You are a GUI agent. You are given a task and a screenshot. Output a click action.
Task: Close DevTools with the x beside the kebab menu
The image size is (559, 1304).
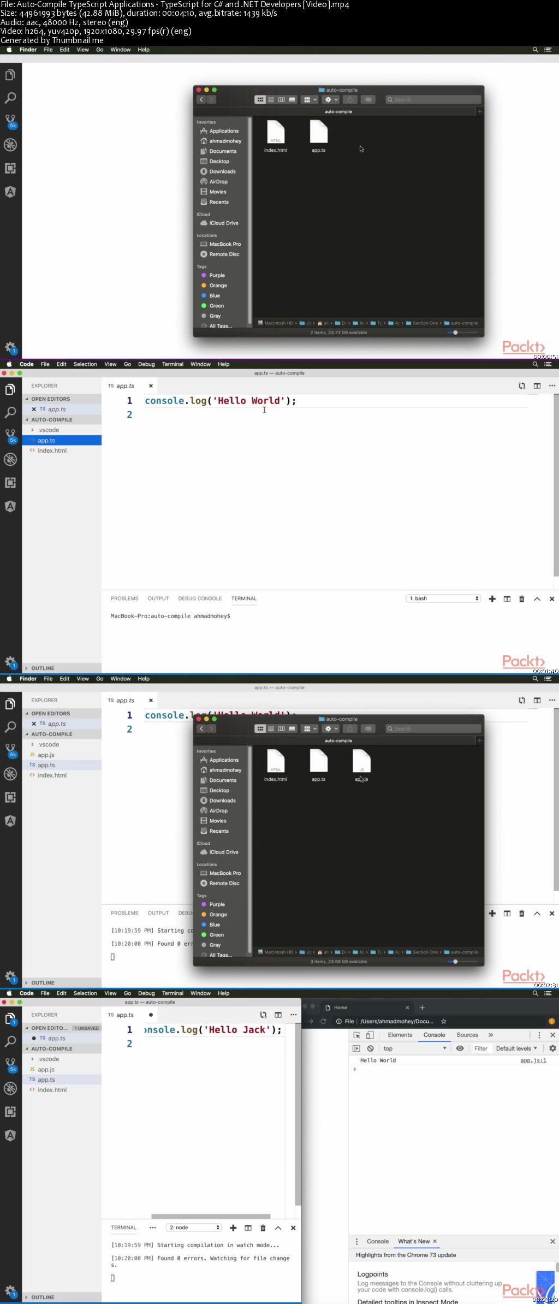pos(552,1035)
